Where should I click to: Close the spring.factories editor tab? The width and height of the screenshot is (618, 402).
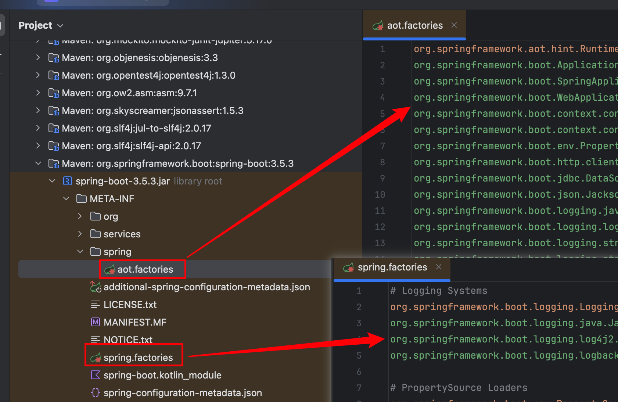[439, 267]
